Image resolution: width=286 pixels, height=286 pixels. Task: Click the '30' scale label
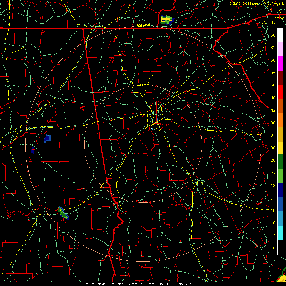(x=273, y=148)
